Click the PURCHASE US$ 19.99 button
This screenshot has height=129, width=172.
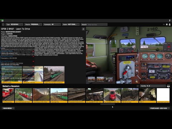(x=159, y=108)
